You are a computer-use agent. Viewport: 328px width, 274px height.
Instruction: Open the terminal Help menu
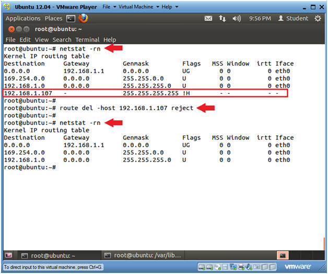tap(110, 40)
